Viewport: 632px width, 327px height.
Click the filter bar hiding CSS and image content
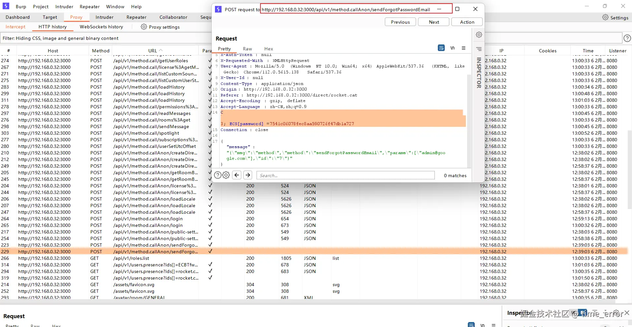point(311,38)
